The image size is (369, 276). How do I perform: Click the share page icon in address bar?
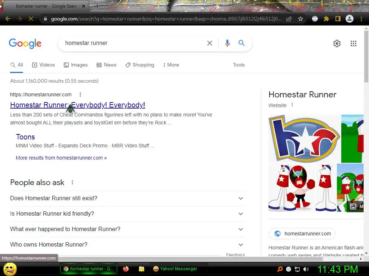click(x=289, y=19)
